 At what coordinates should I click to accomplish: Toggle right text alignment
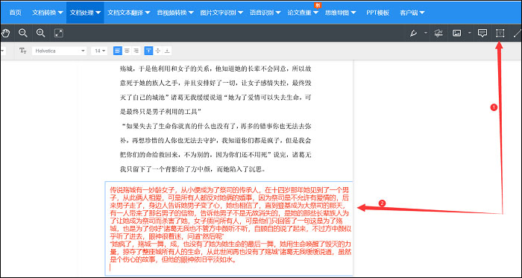[x=136, y=51]
